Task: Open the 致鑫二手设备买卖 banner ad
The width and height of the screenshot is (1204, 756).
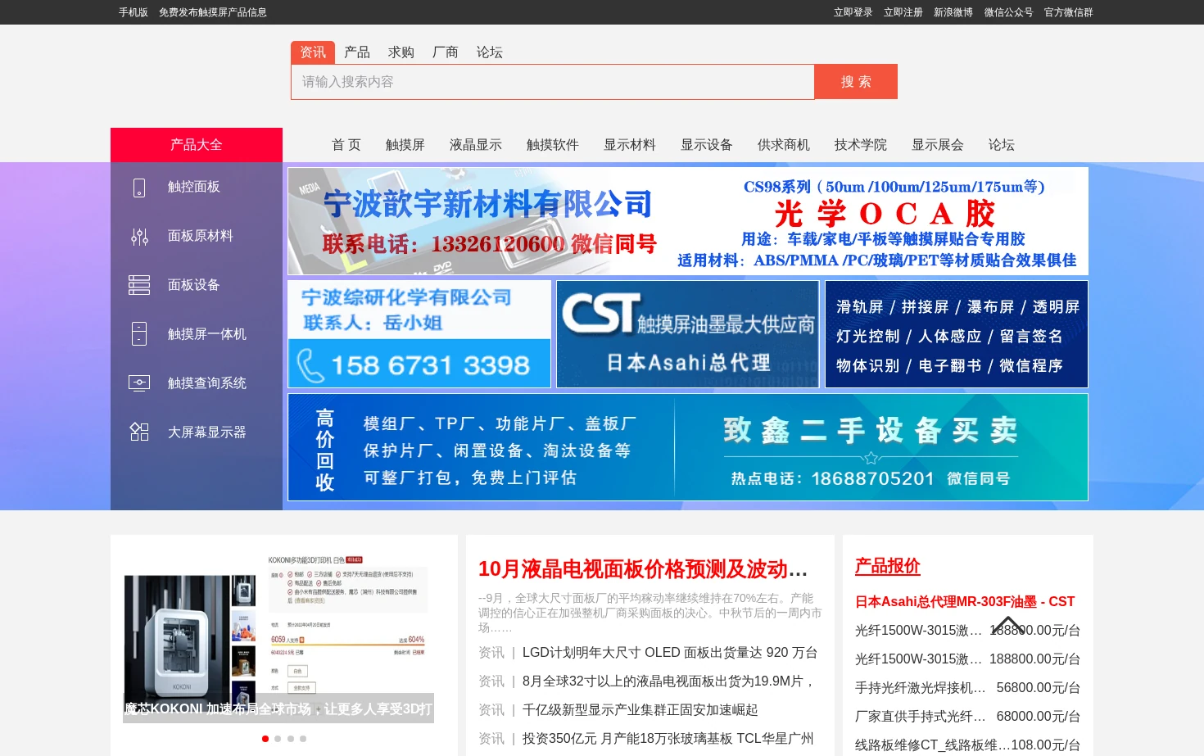Action: point(688,447)
